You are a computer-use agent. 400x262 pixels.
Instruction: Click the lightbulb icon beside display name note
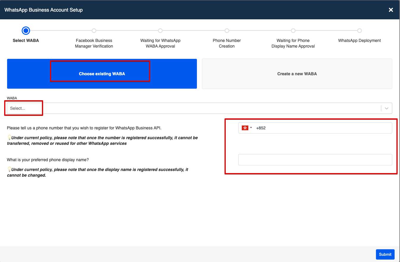click(x=9, y=170)
